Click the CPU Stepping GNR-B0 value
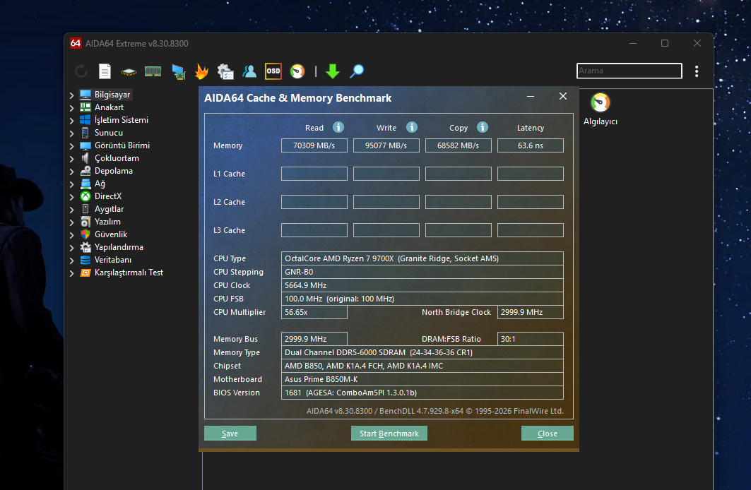 click(x=422, y=272)
